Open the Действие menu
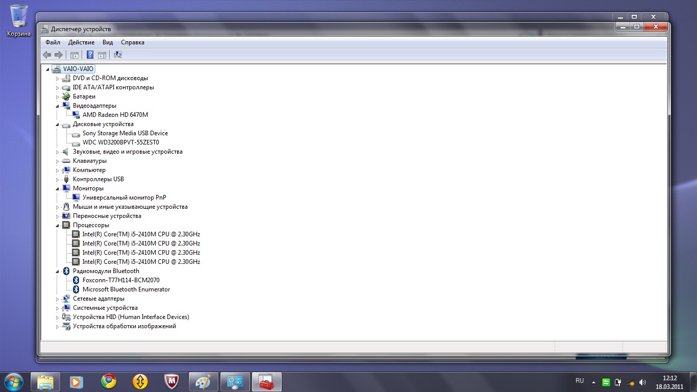The width and height of the screenshot is (697, 392). coord(81,42)
